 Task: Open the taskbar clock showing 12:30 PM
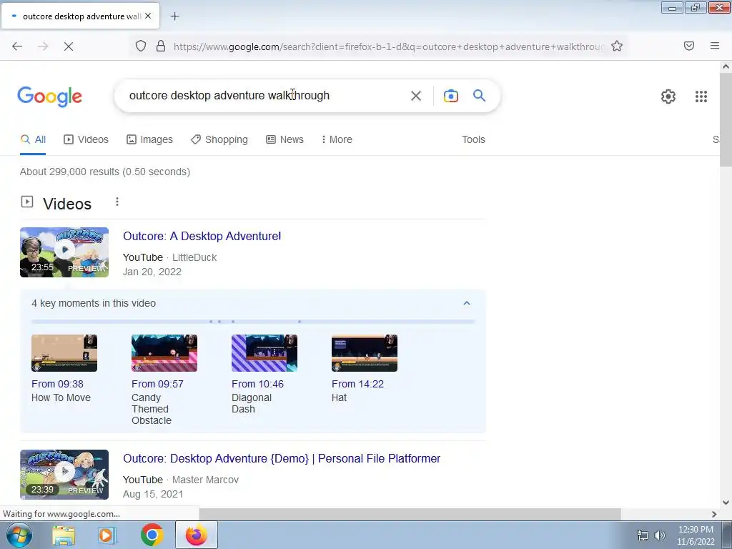tap(696, 535)
